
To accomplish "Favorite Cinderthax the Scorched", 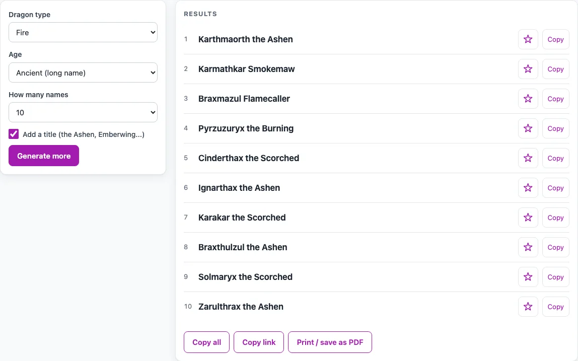I will (x=528, y=158).
